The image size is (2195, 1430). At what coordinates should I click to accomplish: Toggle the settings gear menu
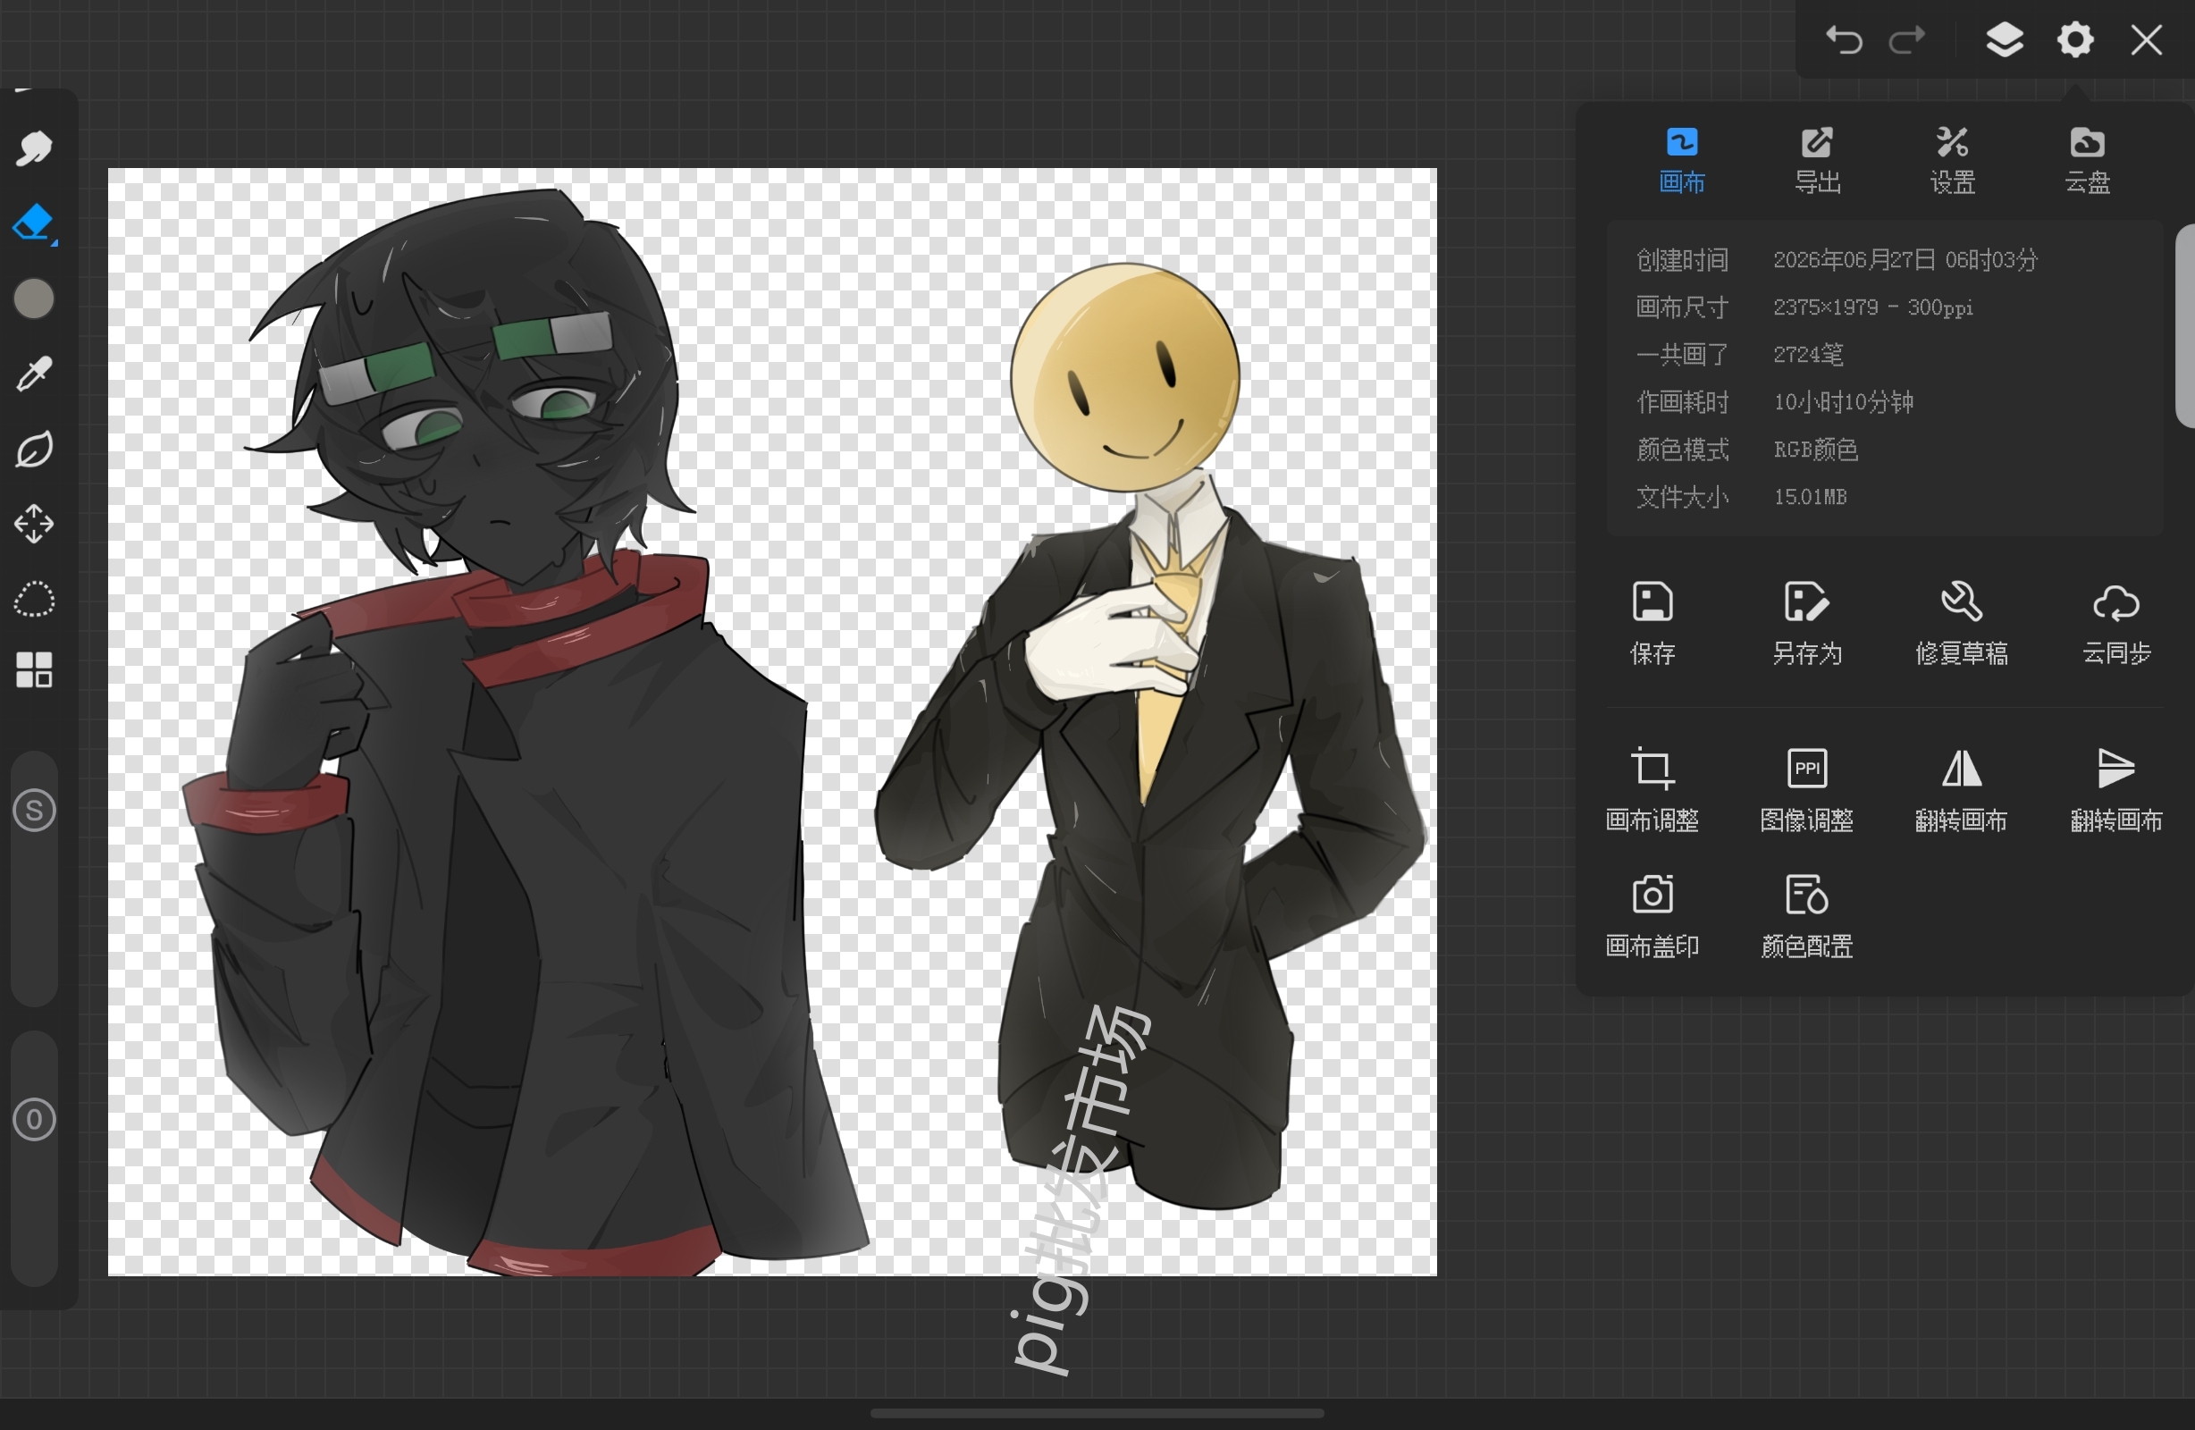tap(2075, 39)
